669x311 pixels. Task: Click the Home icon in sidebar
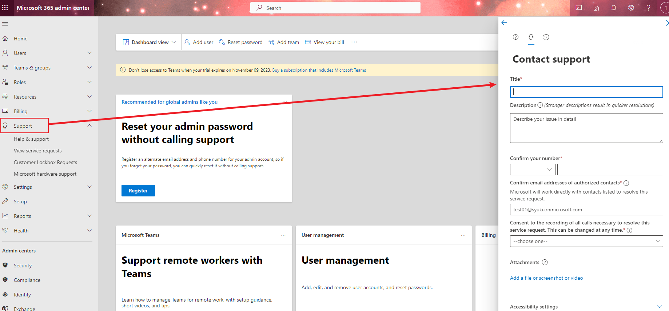coord(5,39)
